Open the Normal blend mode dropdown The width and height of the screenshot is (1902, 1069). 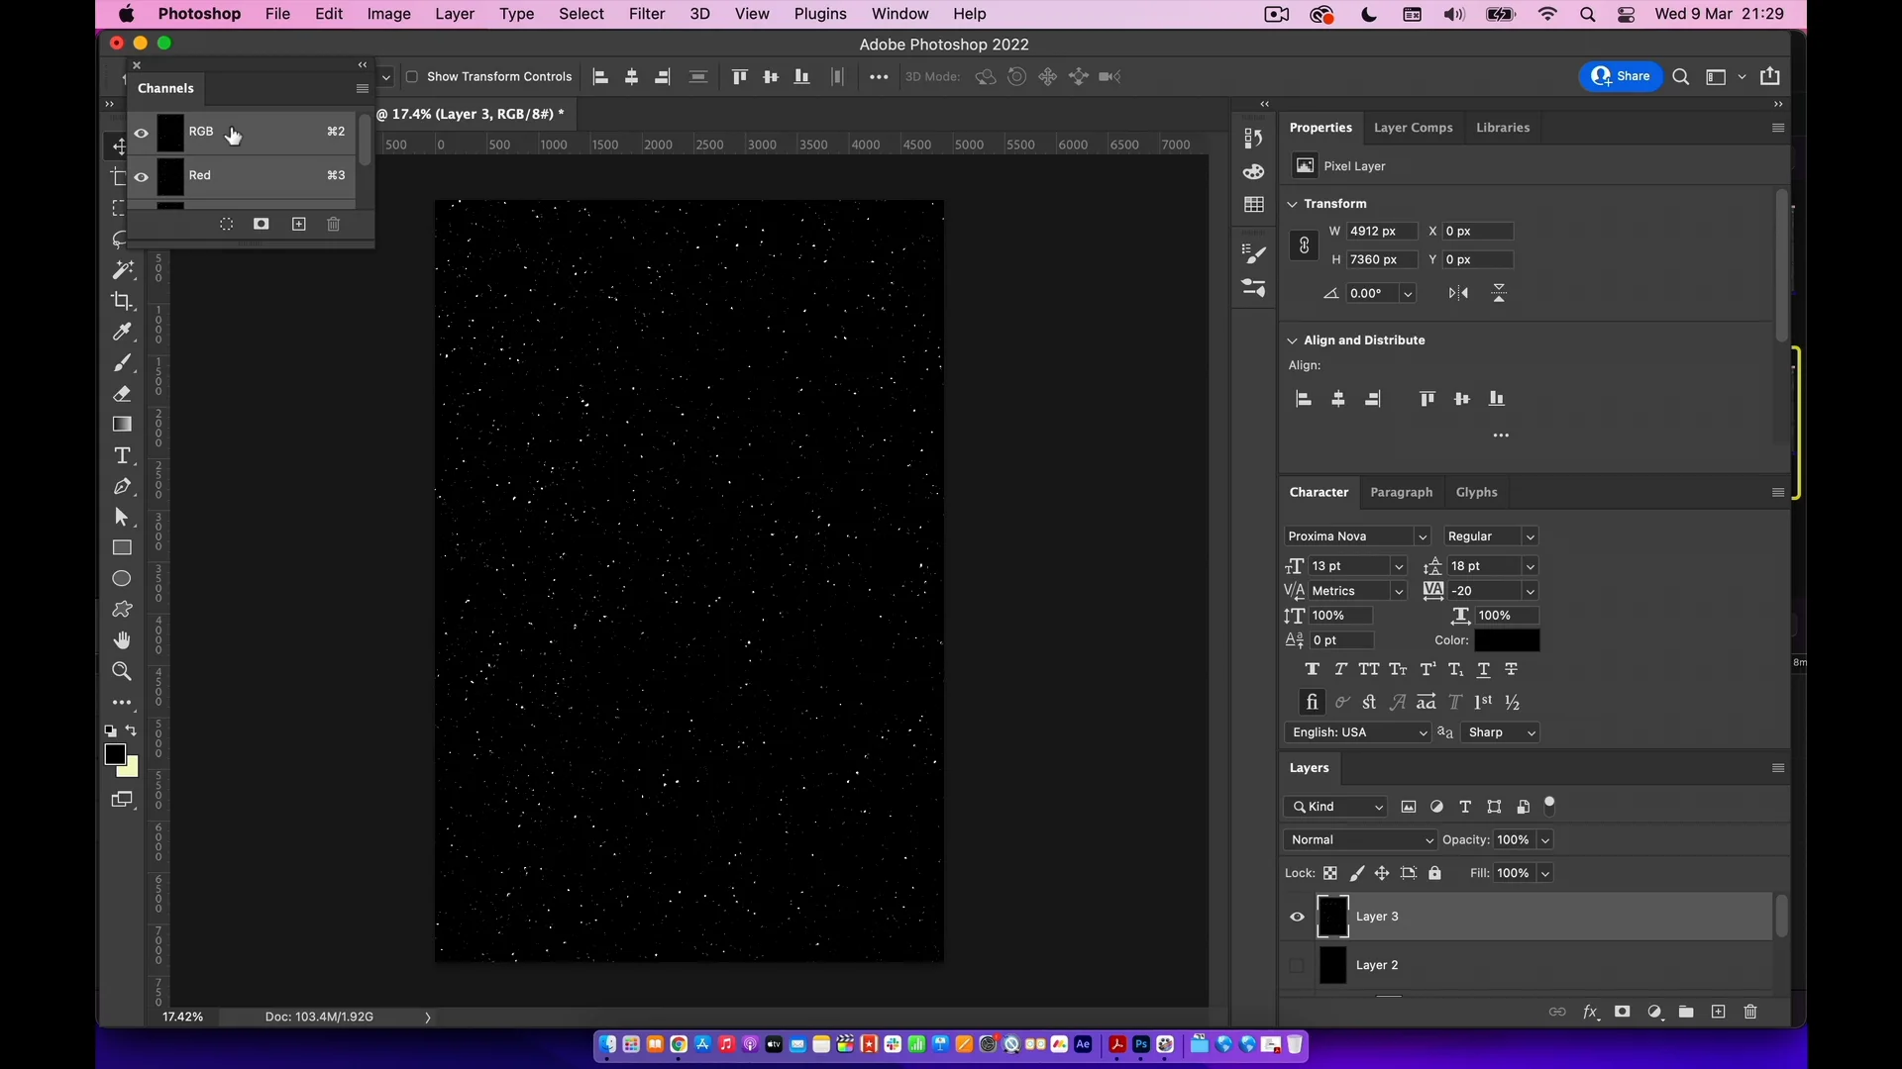[x=1361, y=840]
